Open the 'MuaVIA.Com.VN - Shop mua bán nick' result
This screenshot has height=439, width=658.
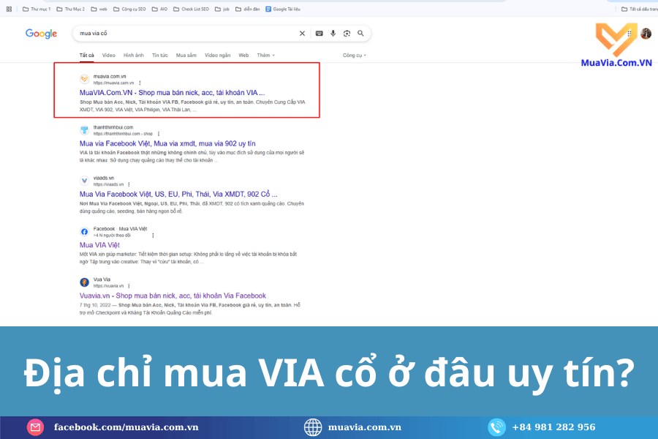coord(172,93)
